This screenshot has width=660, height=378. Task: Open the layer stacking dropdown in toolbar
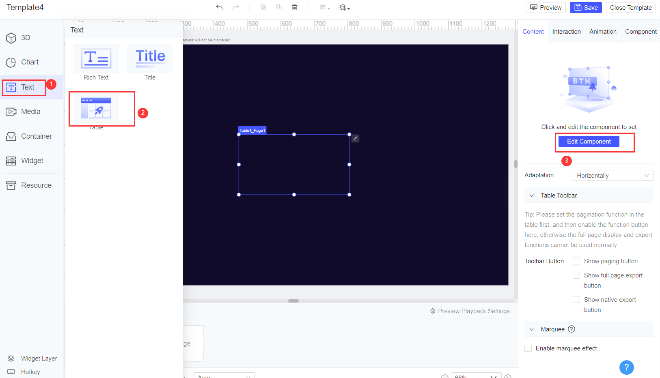345,7
